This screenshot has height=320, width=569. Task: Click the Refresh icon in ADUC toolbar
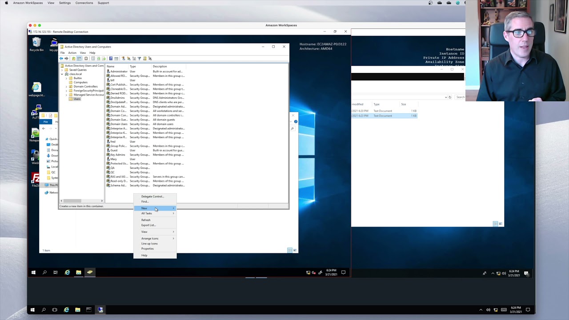pyautogui.click(x=98, y=59)
